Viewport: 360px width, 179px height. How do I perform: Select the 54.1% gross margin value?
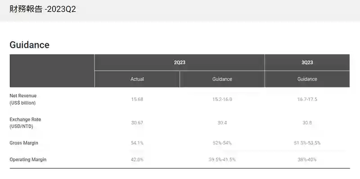137,143
